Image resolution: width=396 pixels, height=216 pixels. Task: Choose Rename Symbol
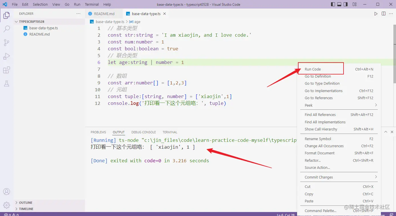(339, 139)
